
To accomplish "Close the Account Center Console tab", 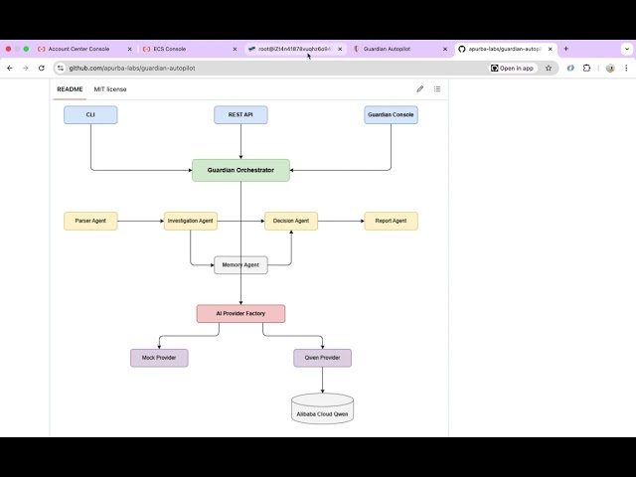I will pos(130,49).
